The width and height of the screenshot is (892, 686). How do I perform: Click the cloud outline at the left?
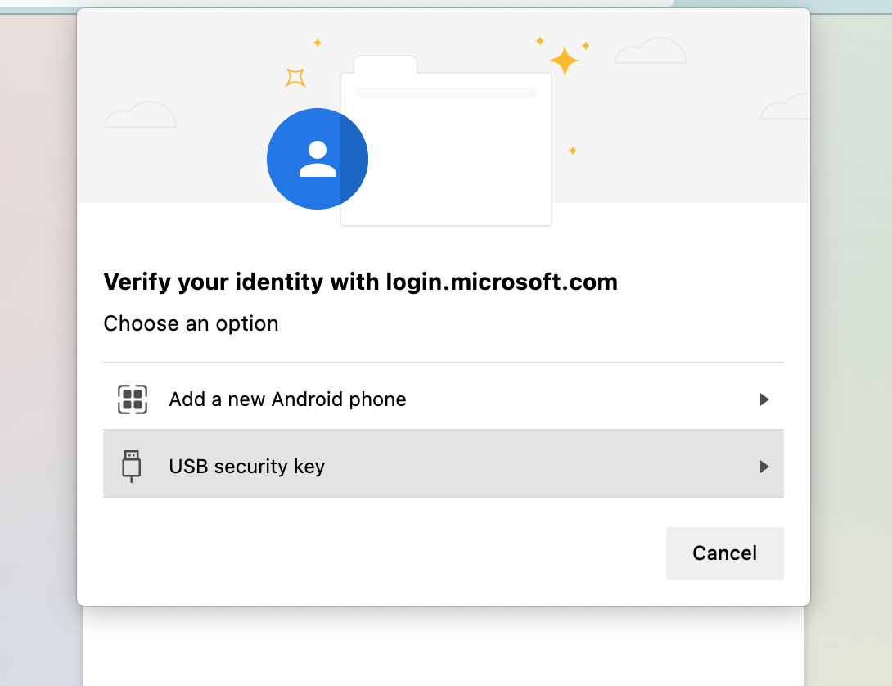(141, 115)
